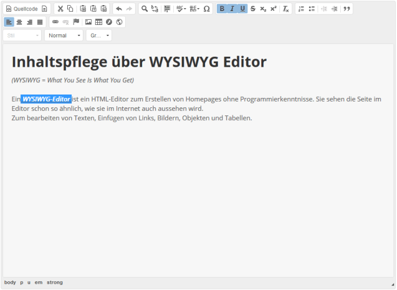This screenshot has height=290, width=397.
Task: Insert an anchor with the flag icon
Action: click(x=76, y=22)
